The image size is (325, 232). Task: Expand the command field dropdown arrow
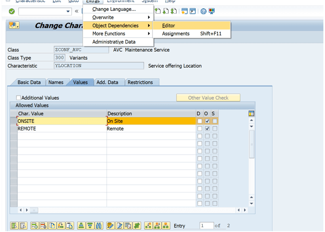[68, 11]
